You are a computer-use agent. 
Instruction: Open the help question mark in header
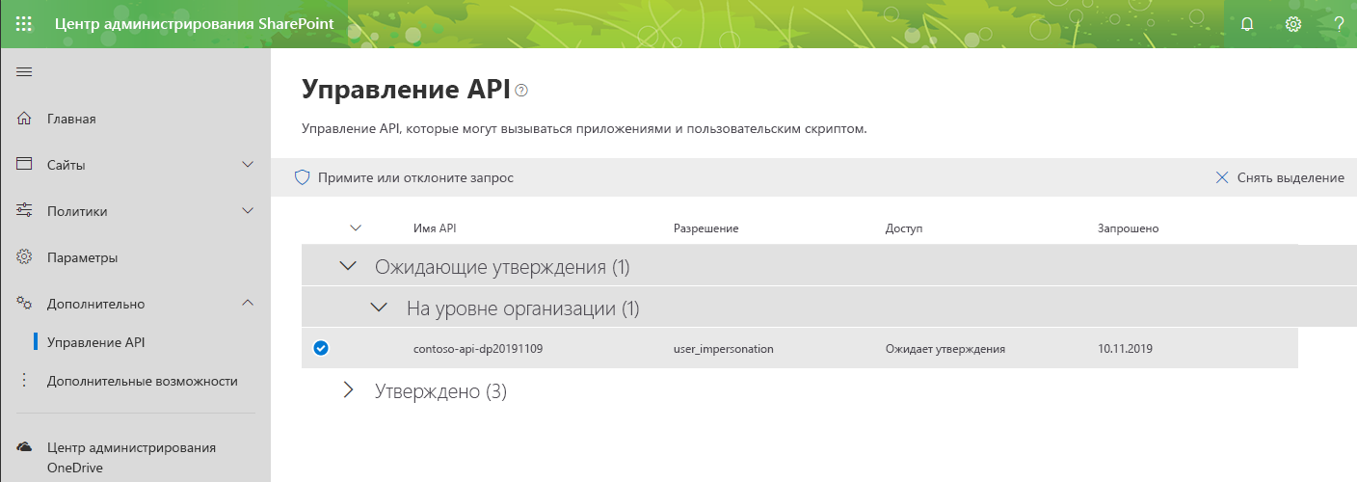pyautogui.click(x=1339, y=24)
